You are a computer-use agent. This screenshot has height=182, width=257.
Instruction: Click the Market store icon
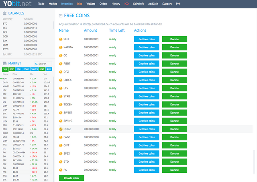pyautogui.click(x=5, y=63)
